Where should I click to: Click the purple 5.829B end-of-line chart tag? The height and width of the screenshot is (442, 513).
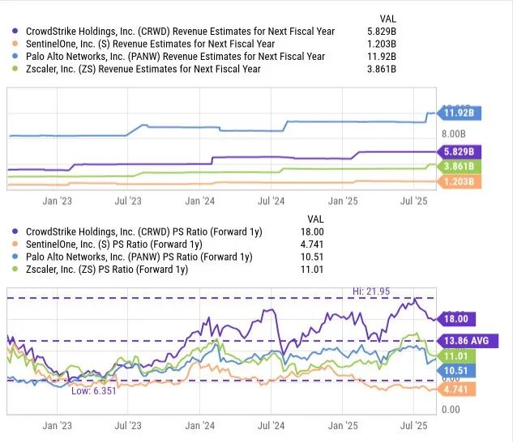[459, 151]
